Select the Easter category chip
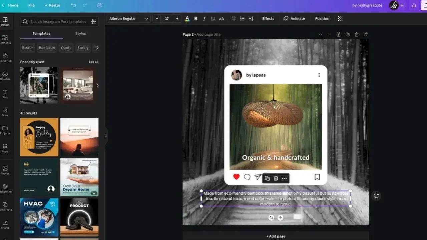Image resolution: width=427 pixels, height=240 pixels. point(27,48)
